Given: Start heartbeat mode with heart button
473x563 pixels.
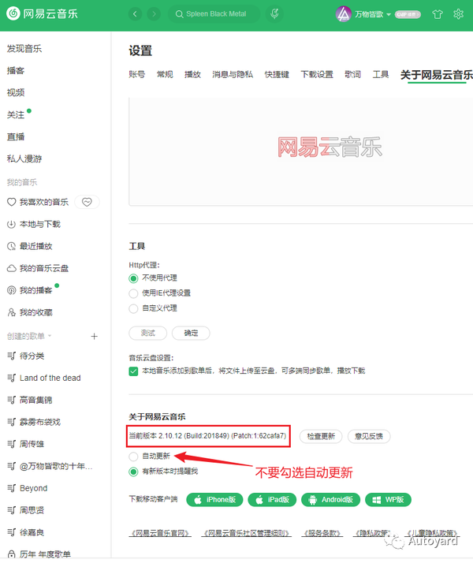Looking at the screenshot, I should pos(87,202).
